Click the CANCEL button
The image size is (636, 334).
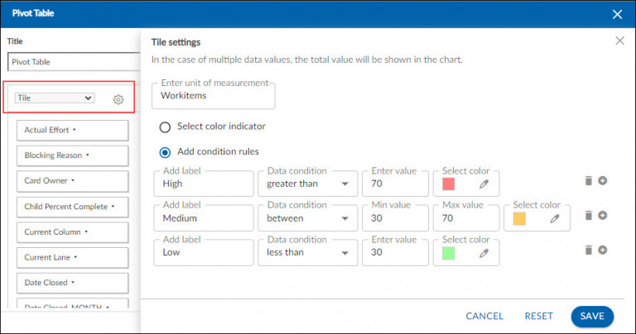click(x=484, y=316)
